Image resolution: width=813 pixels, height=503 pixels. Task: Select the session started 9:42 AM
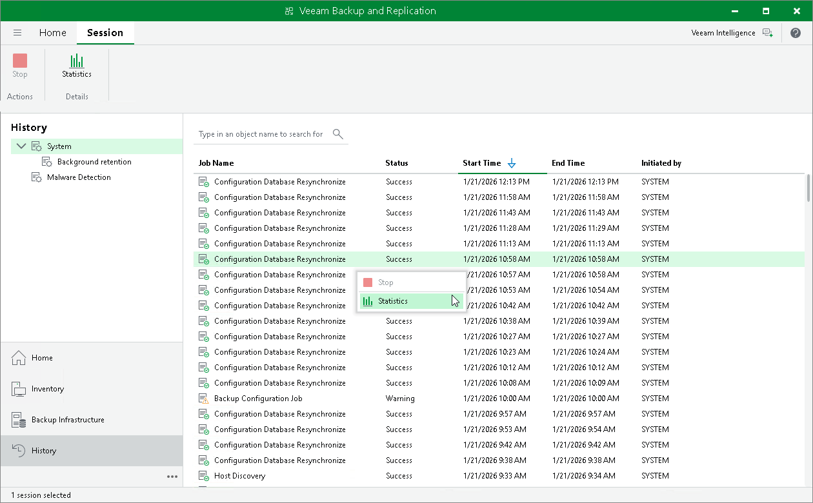click(x=499, y=445)
